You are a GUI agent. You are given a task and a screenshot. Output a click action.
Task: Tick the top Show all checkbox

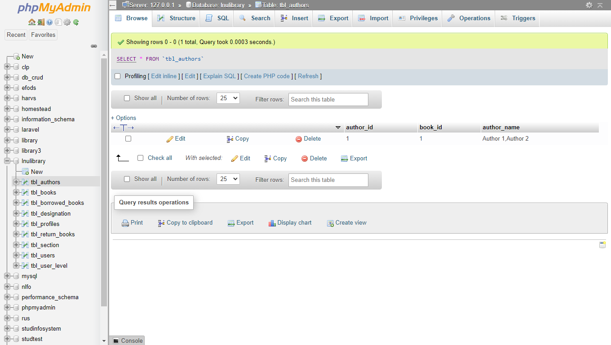pos(127,98)
